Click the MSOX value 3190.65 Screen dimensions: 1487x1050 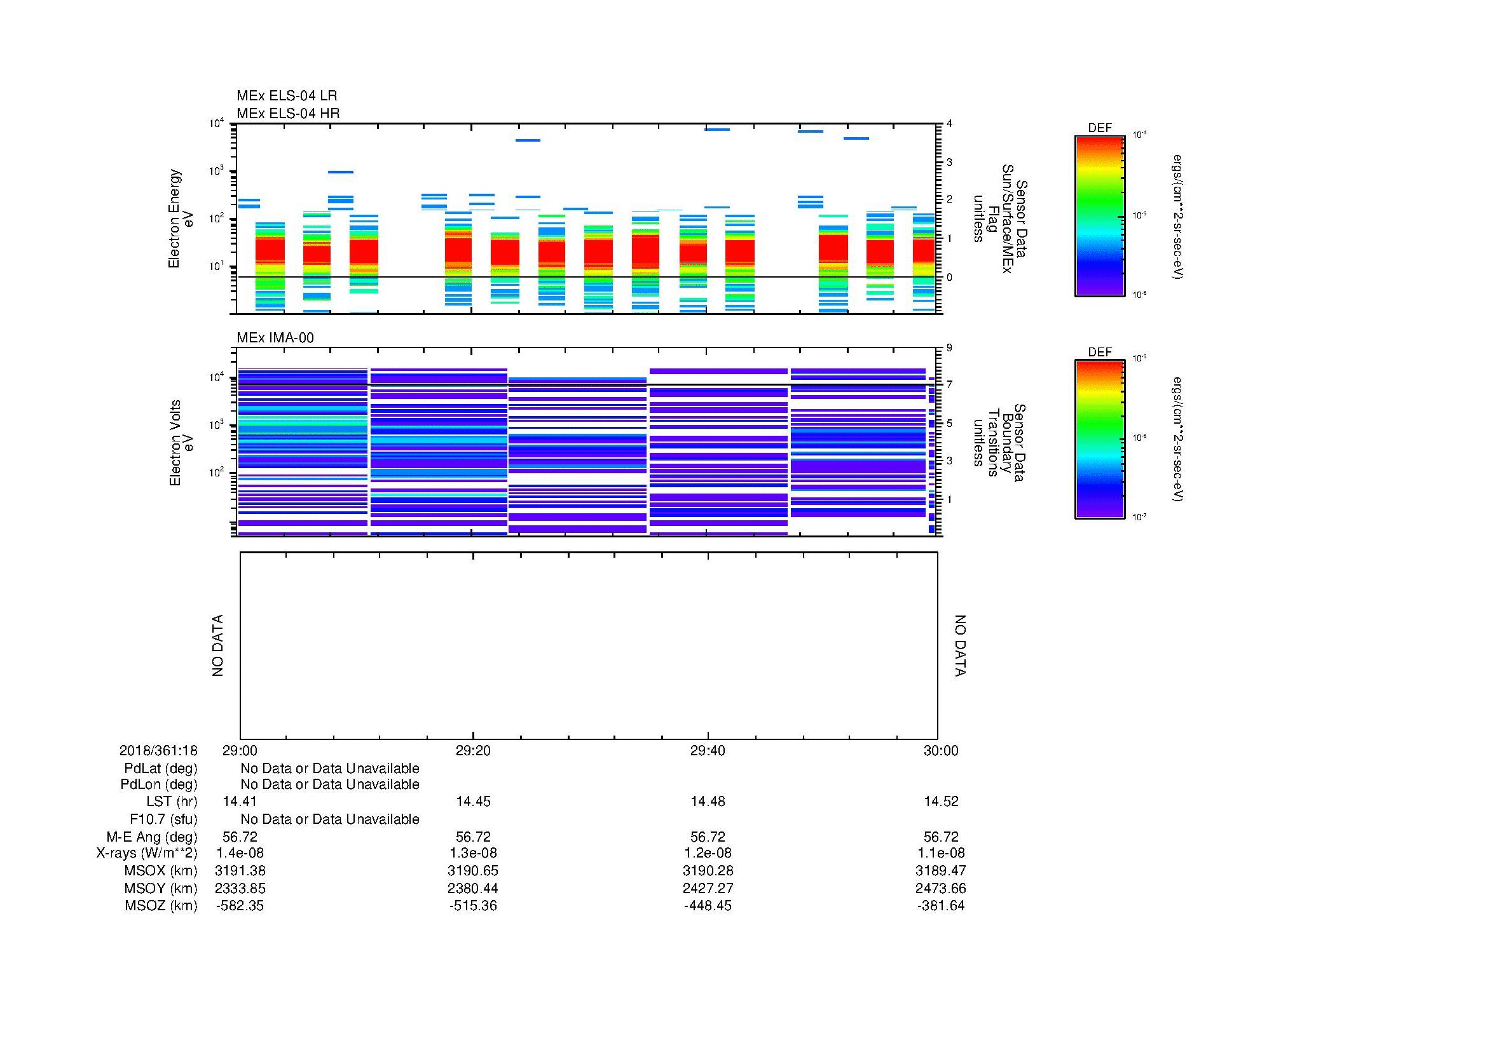[473, 871]
